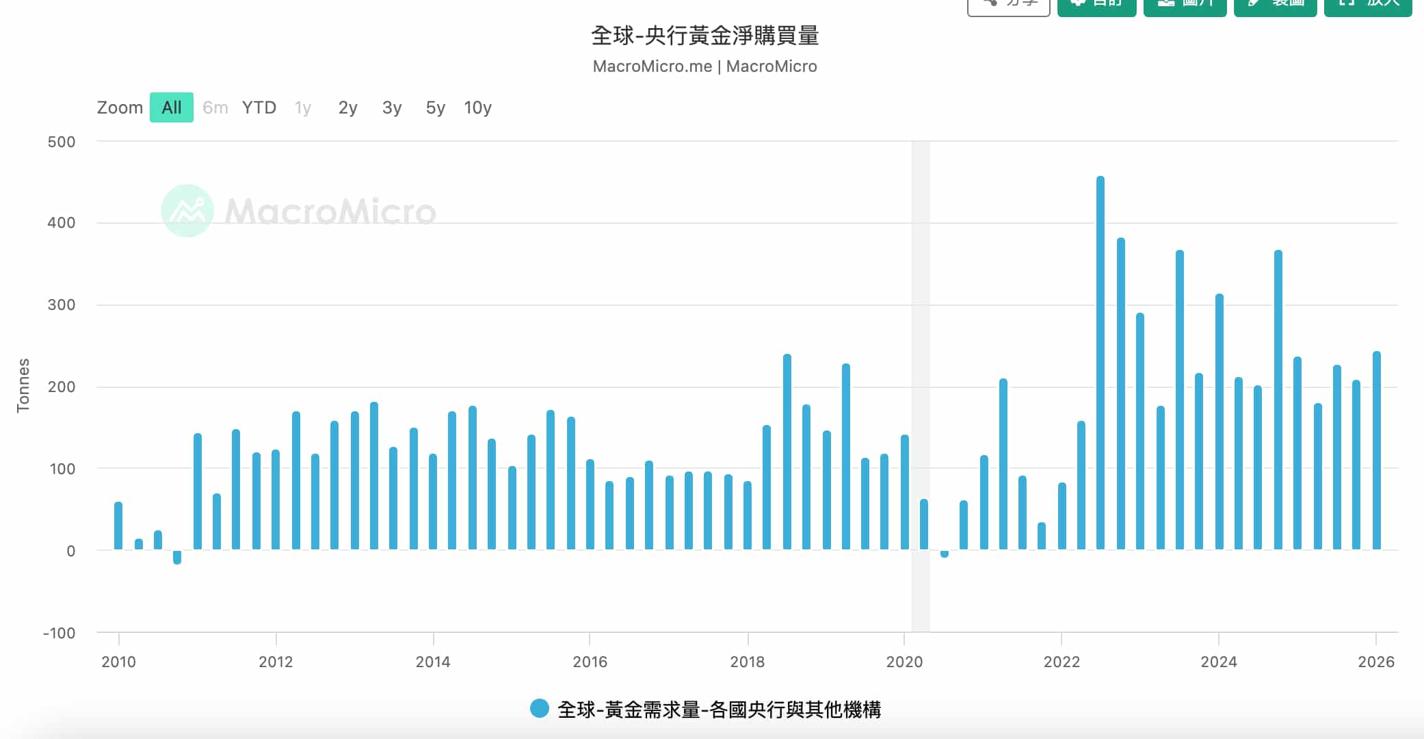Switch zoom range to 3y
Screen dimensions: 1424x739
click(391, 107)
